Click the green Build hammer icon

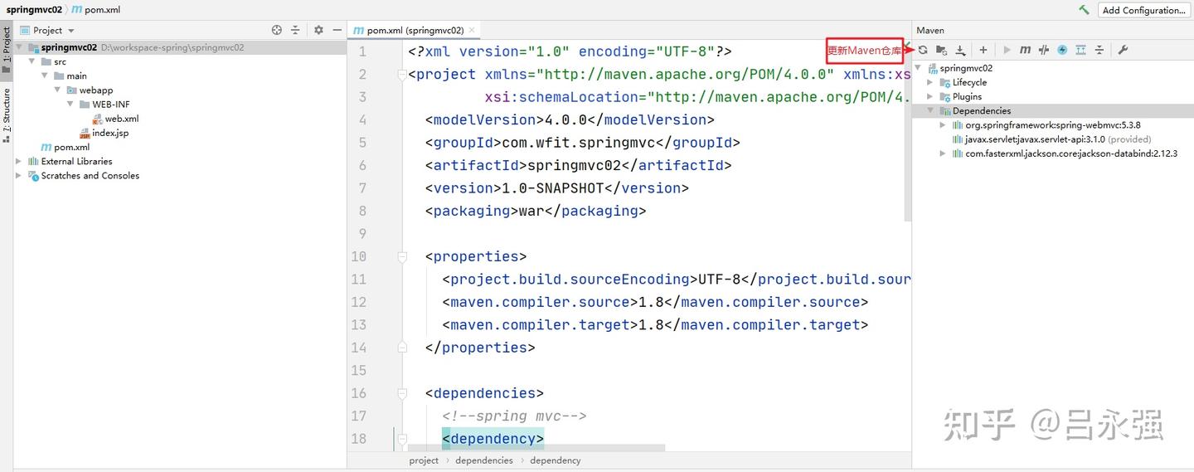click(1084, 10)
